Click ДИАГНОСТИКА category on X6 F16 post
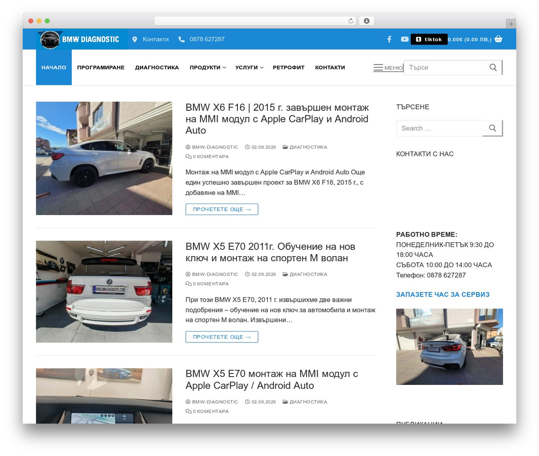This screenshot has width=539, height=456. coord(308,147)
